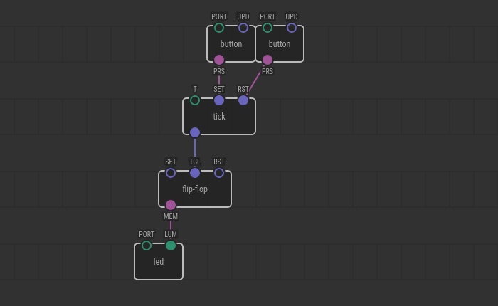Click the PORT pin on the left button node
This screenshot has width=498, height=306.
(x=219, y=28)
